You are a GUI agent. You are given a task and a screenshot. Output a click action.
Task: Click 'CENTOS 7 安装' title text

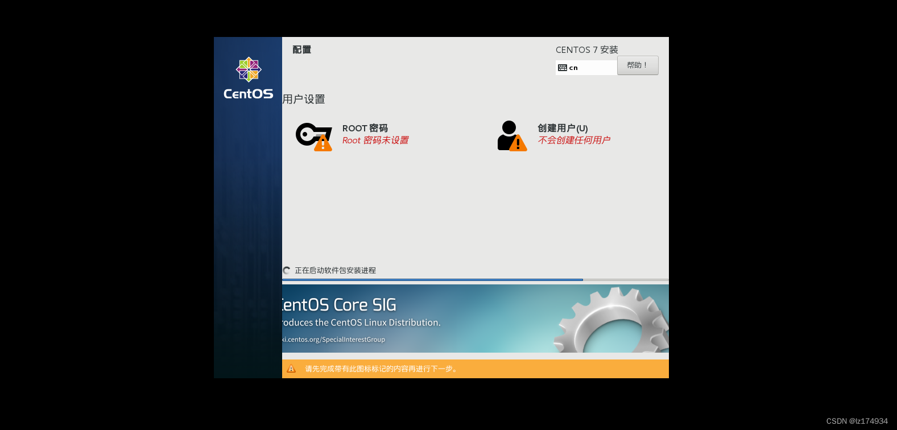click(x=587, y=50)
